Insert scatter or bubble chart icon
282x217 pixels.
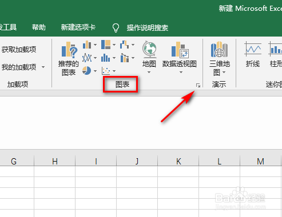(106, 71)
